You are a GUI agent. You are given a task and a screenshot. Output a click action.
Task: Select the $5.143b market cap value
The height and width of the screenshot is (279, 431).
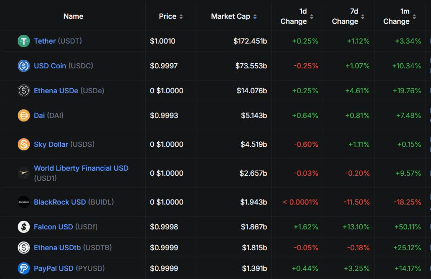pos(254,115)
